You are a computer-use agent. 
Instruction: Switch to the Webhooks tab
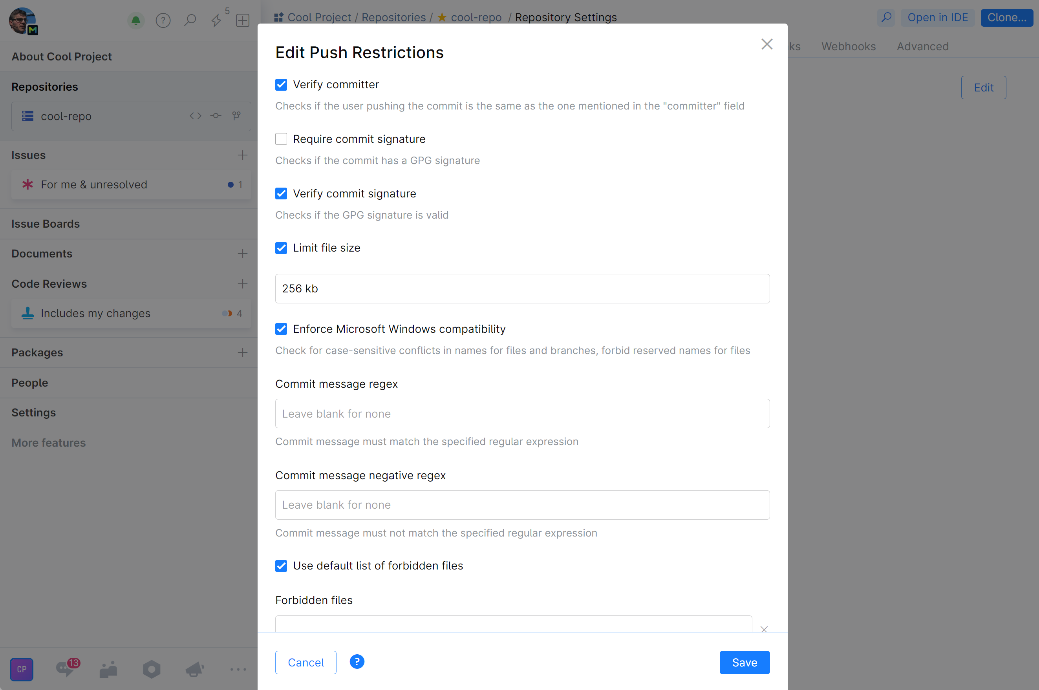click(x=848, y=46)
